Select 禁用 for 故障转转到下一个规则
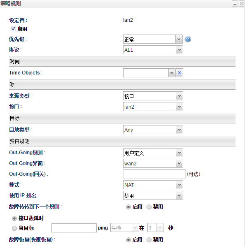 click(x=149, y=207)
